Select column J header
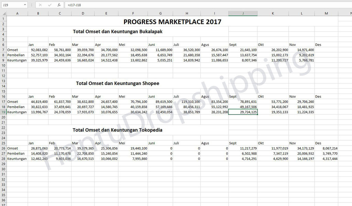This screenshot has height=206, width=352. 243,13
